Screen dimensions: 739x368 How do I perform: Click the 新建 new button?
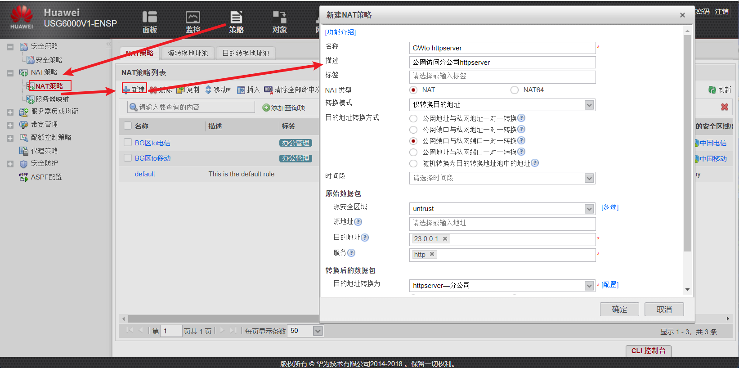click(x=134, y=90)
